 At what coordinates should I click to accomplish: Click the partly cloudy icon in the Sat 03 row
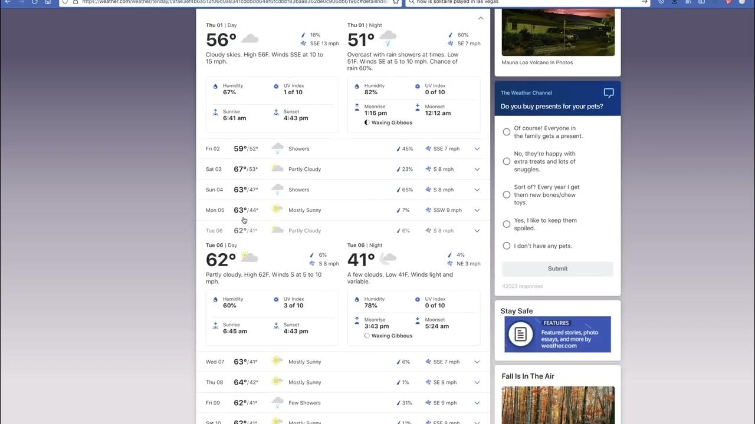point(277,169)
